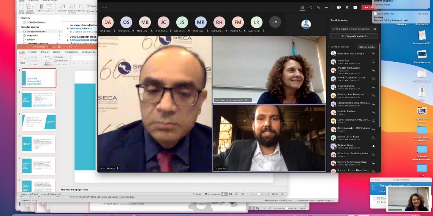
Task: Collapse the Favoritos folder group
Action: point(18,17)
